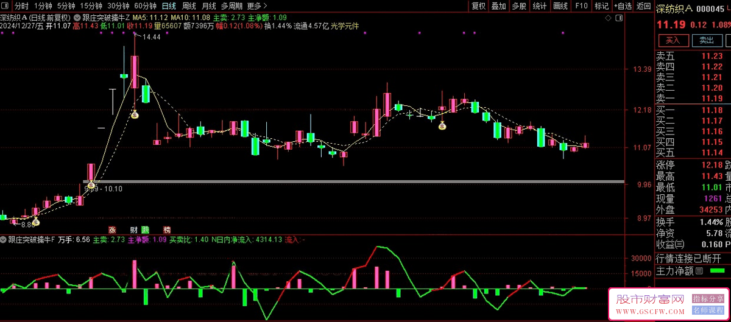Select the 买一 price 11.18 row
The width and height of the screenshot is (731, 322).
[693, 110]
